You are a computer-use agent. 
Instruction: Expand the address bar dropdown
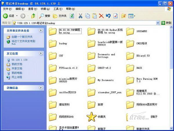point(158,23)
